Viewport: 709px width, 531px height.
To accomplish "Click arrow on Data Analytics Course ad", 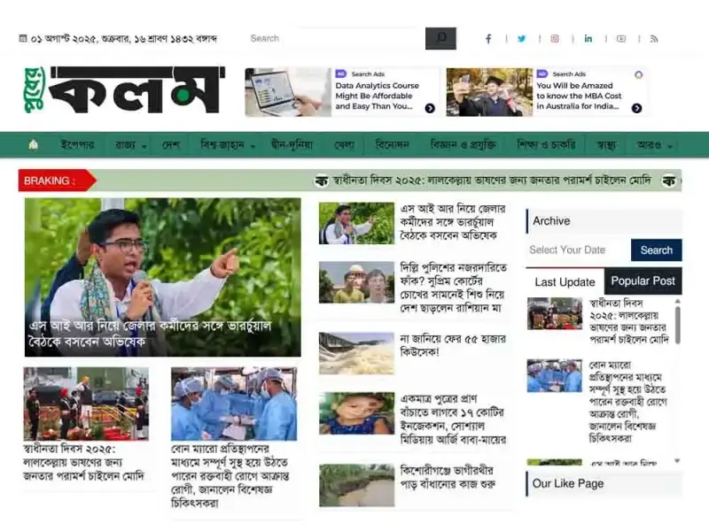I will (x=430, y=108).
